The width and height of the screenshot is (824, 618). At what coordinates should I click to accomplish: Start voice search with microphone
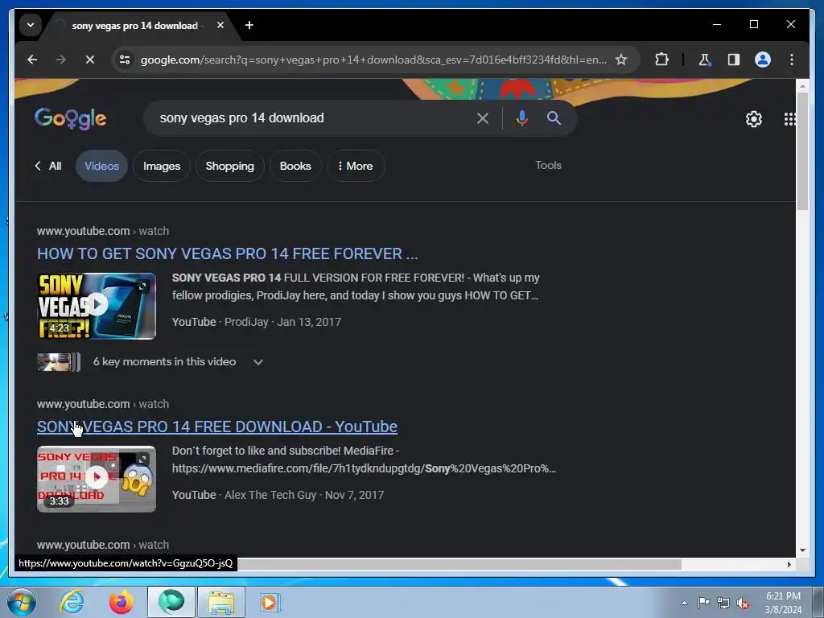pyautogui.click(x=521, y=119)
